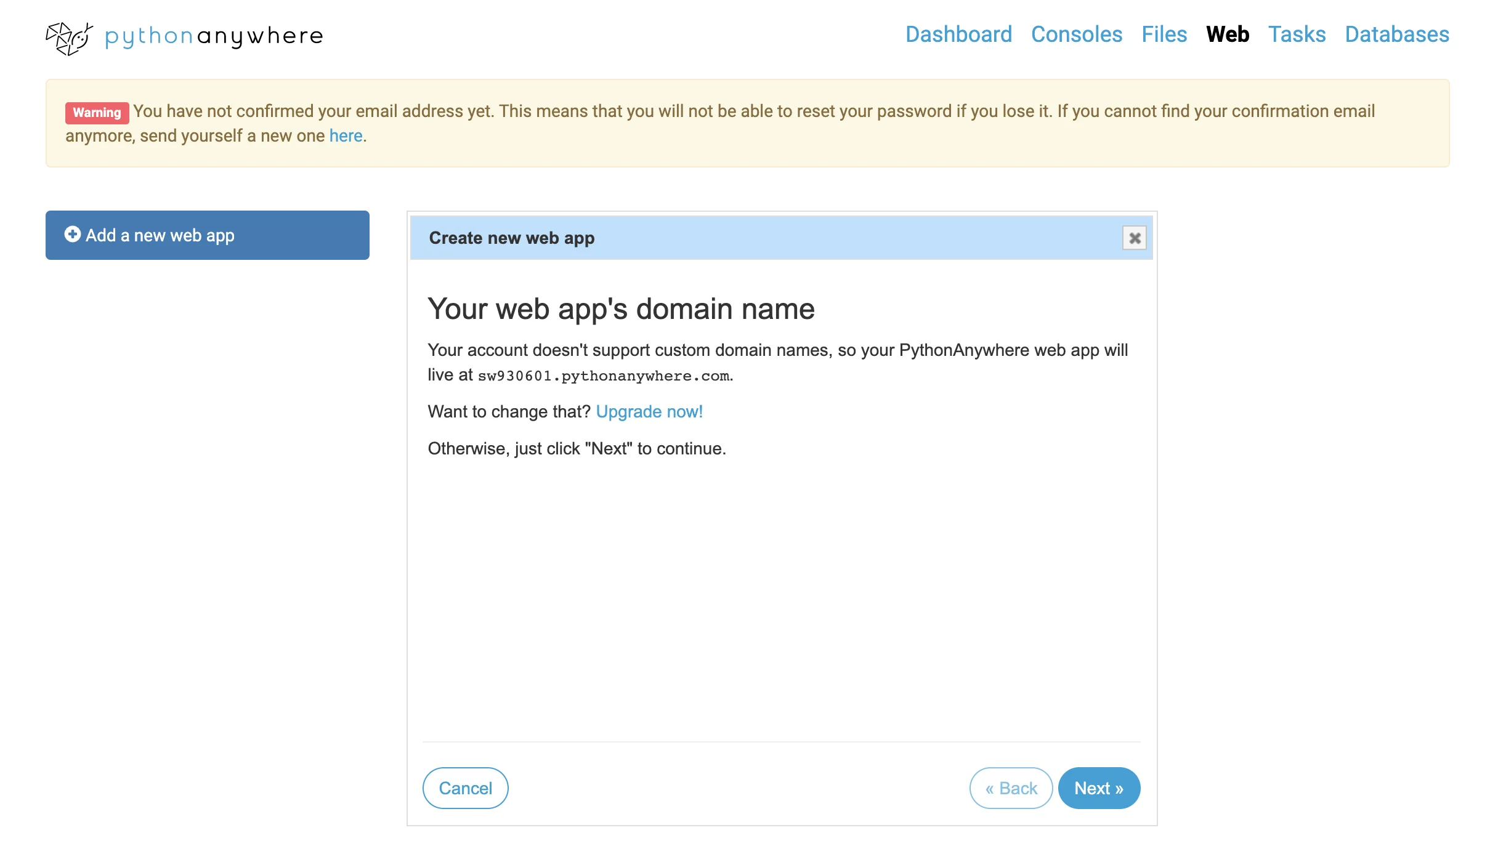This screenshot has width=1498, height=862.
Task: Click the sw930601.pythonanywhere.com domain text
Action: (x=604, y=376)
